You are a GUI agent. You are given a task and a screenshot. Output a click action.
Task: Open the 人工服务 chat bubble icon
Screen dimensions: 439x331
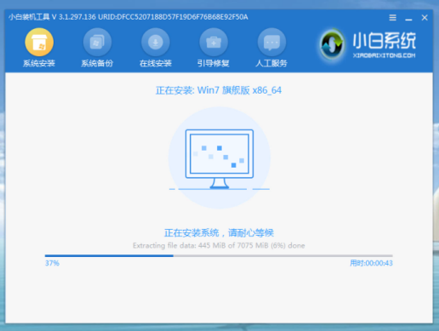271,42
